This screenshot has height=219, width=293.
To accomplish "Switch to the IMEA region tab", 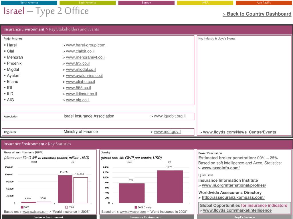I will click(x=205, y=3).
